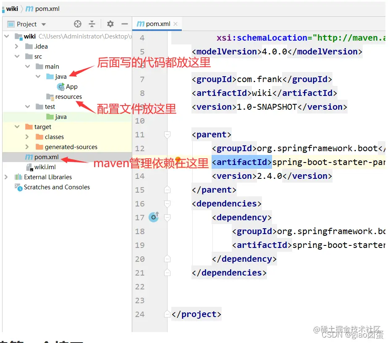Click the App class icon
Image resolution: width=390 pixels, height=343 pixels.
click(x=60, y=87)
